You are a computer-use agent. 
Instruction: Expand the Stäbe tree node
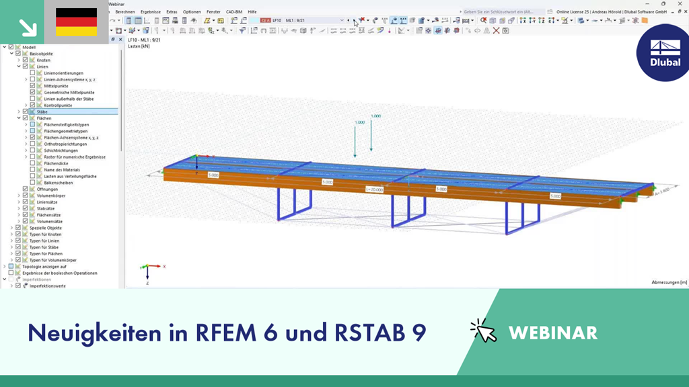point(19,112)
